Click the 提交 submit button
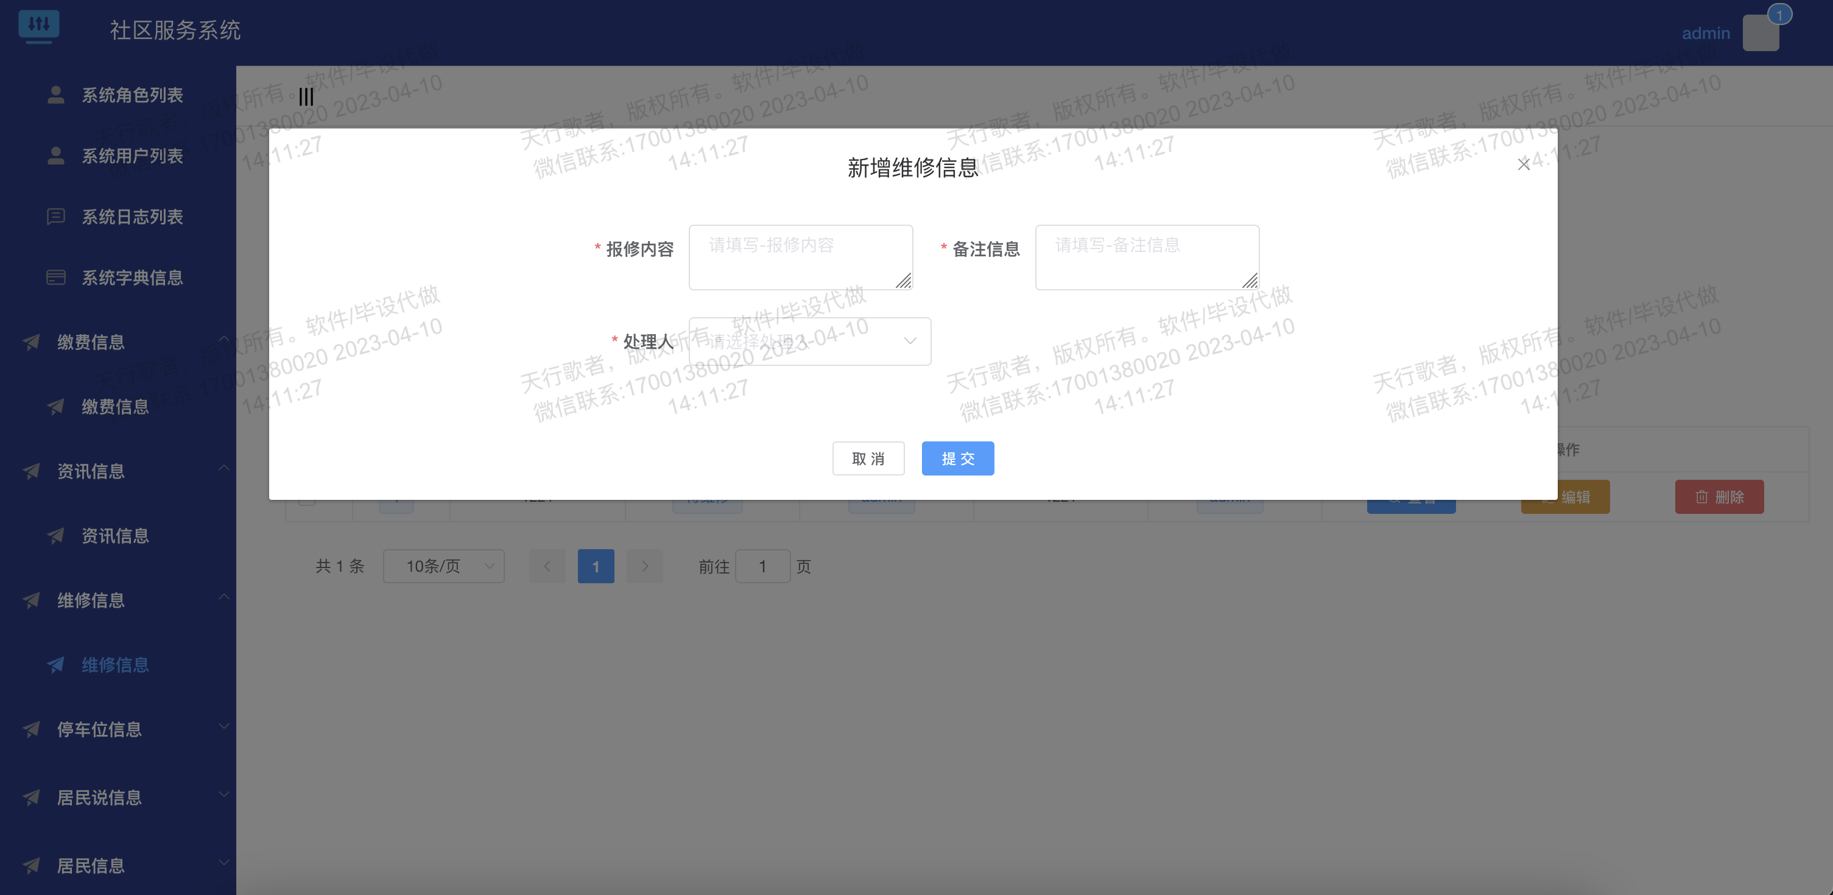The width and height of the screenshot is (1833, 895). [x=957, y=458]
